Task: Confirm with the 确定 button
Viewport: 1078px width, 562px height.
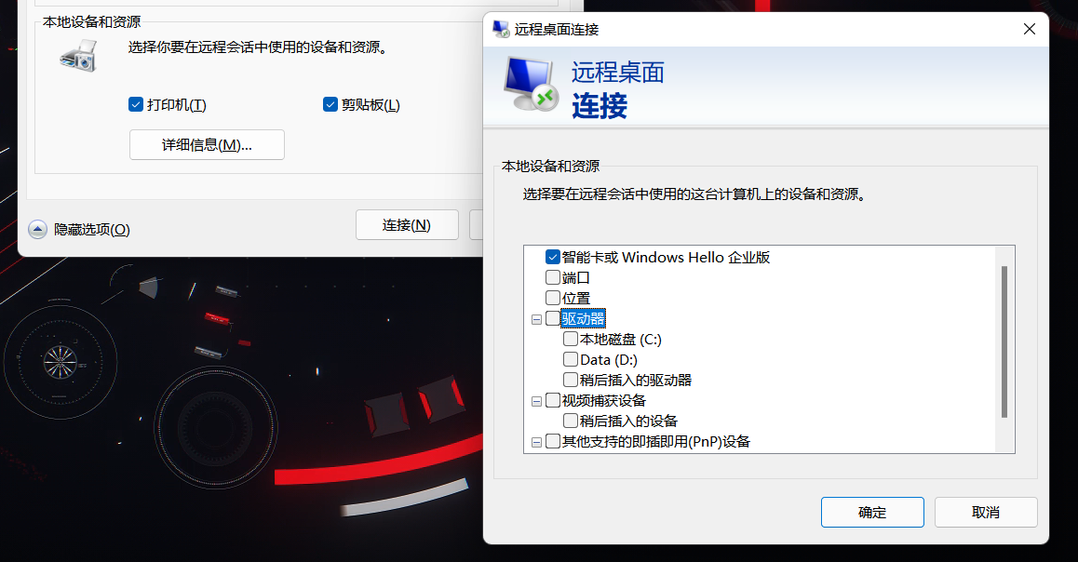Action: (x=872, y=513)
